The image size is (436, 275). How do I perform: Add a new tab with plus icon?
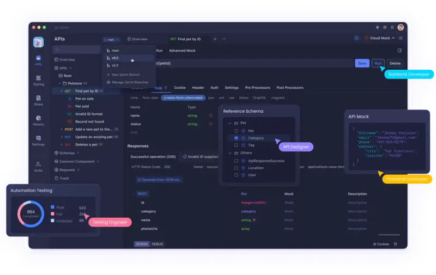coord(215,39)
